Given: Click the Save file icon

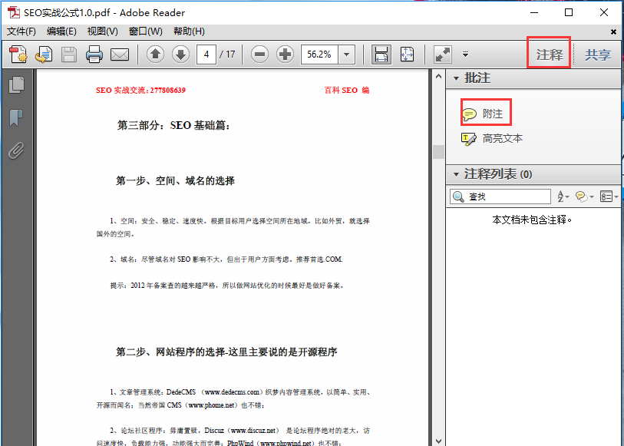Looking at the screenshot, I should (x=68, y=55).
